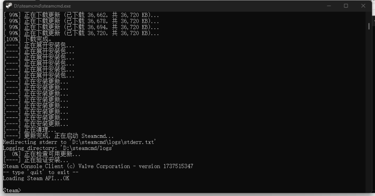Click the 正在验证安装 output line
Screen dimensions: 375x196
coord(36,160)
